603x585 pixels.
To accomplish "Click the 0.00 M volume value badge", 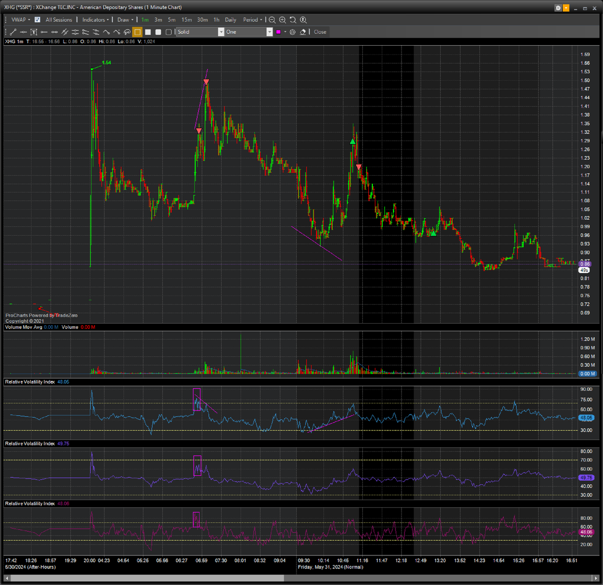I will (x=587, y=373).
